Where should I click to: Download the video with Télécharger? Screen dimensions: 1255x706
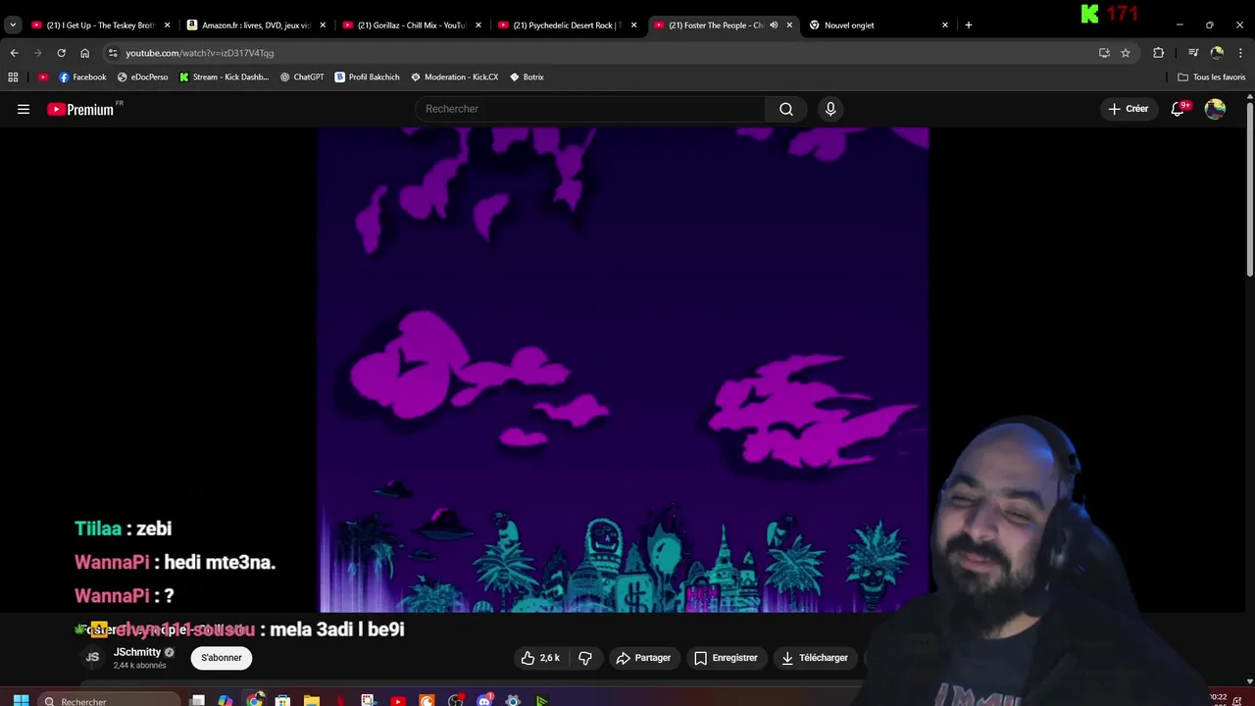coord(815,658)
